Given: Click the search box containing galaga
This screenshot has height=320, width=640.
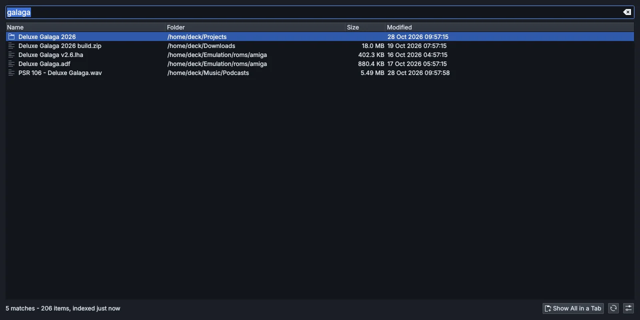Looking at the screenshot, I should [x=320, y=12].
